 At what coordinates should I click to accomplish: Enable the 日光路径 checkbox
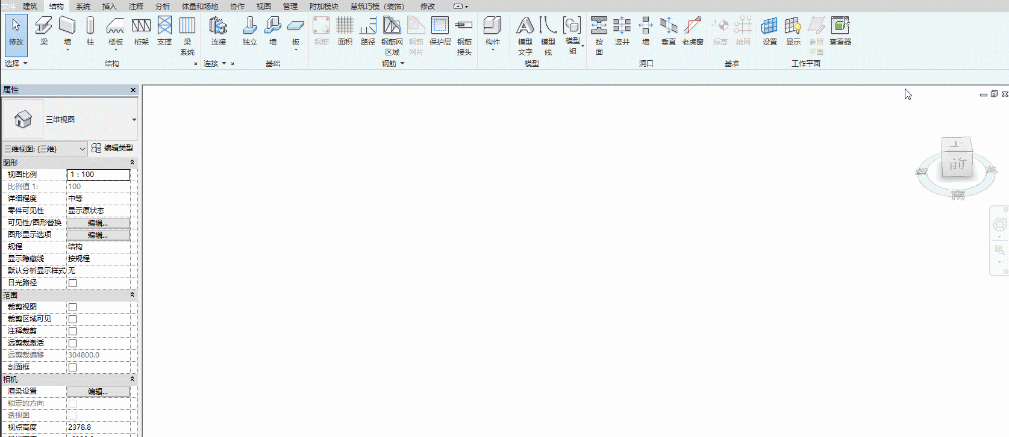tap(72, 283)
